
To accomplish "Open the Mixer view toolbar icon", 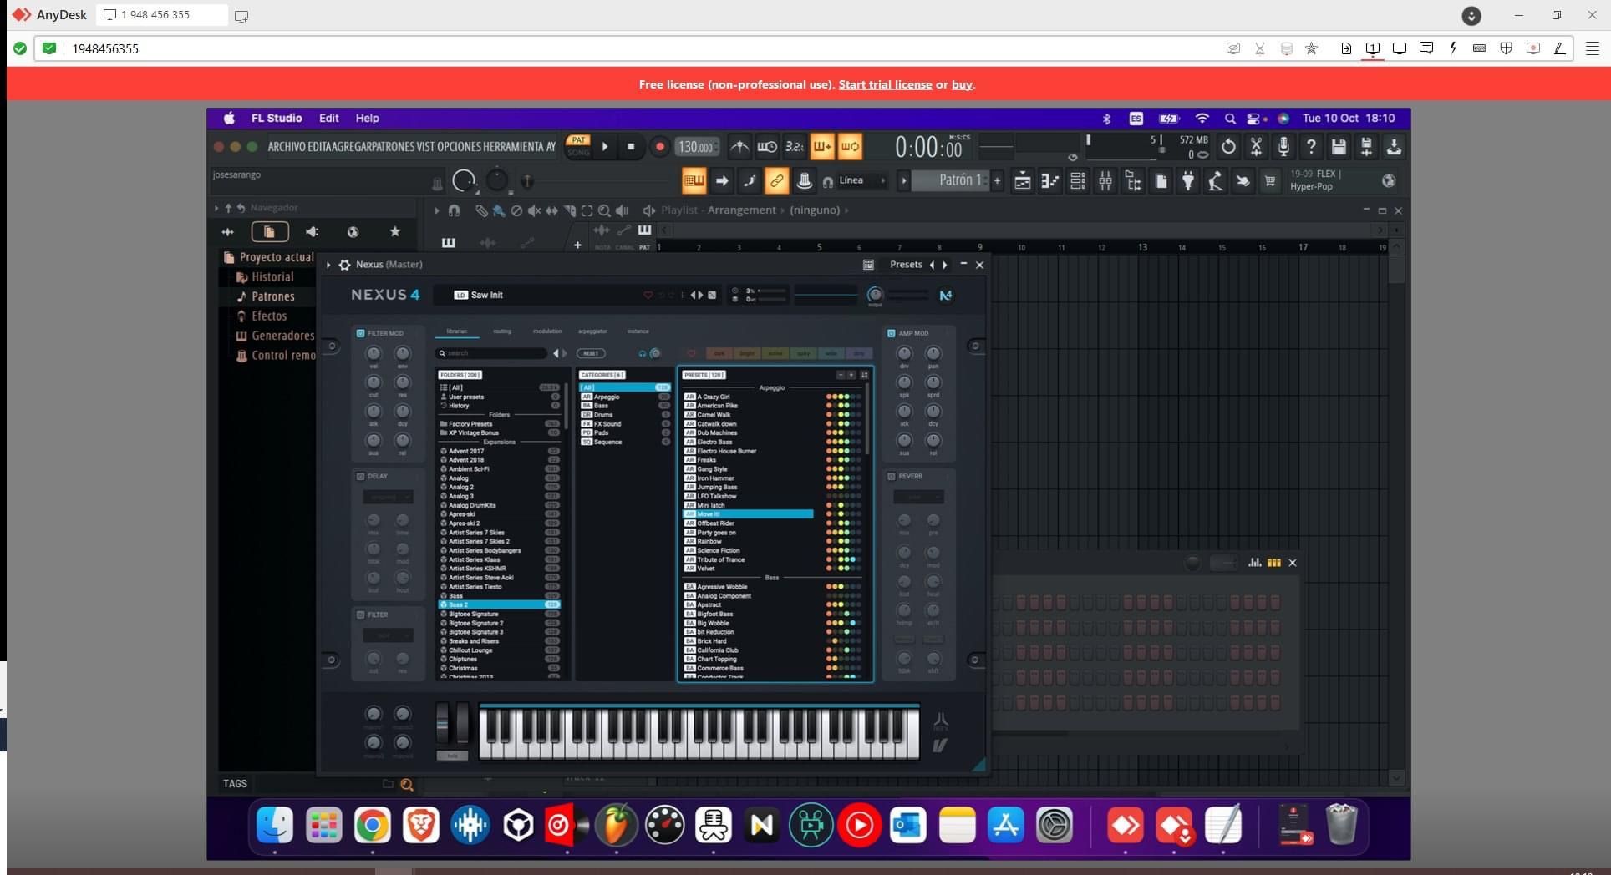I will (x=1105, y=181).
